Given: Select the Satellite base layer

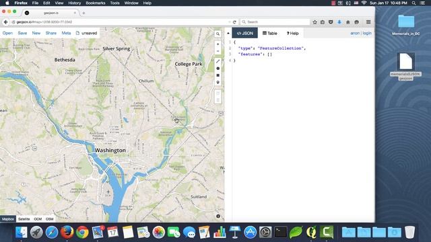Looking at the screenshot, I should click(24, 219).
